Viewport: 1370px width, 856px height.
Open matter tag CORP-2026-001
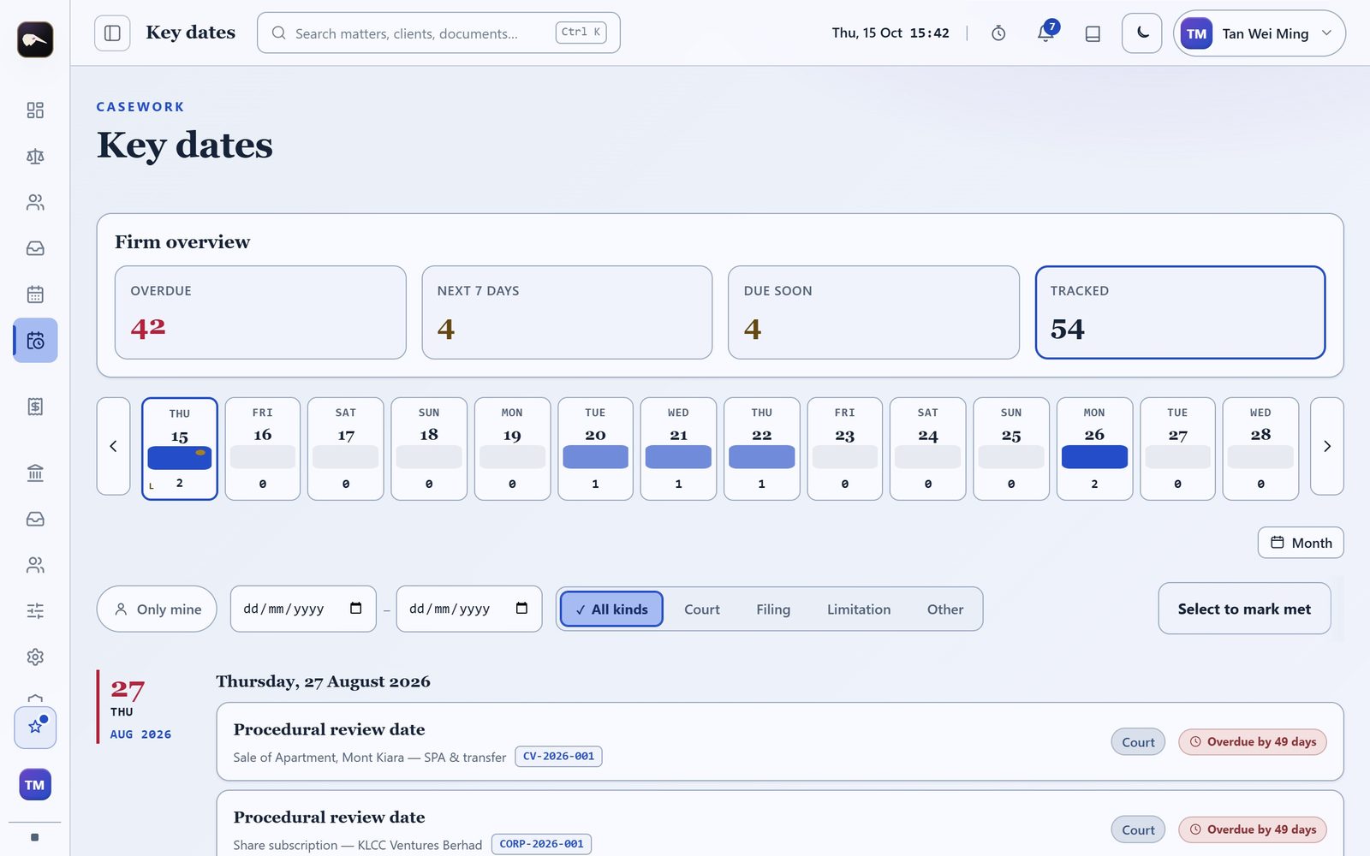coord(541,844)
